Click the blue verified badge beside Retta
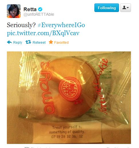139x148 pixels. pos(40,9)
